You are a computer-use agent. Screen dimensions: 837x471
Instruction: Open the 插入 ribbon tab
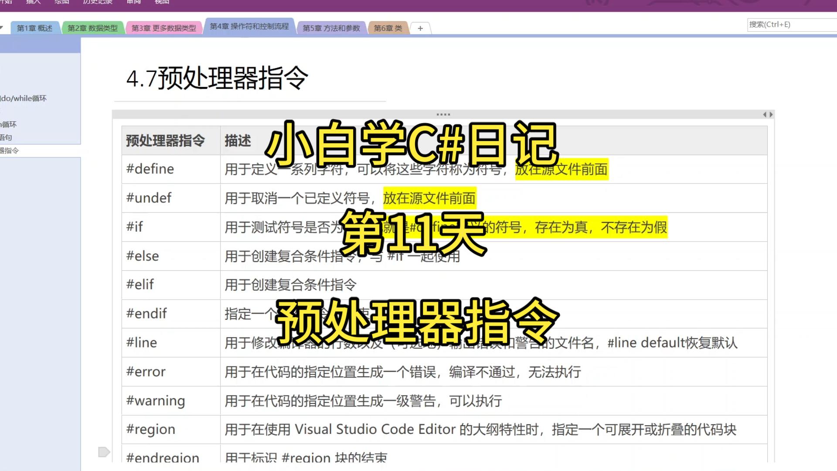(33, 2)
